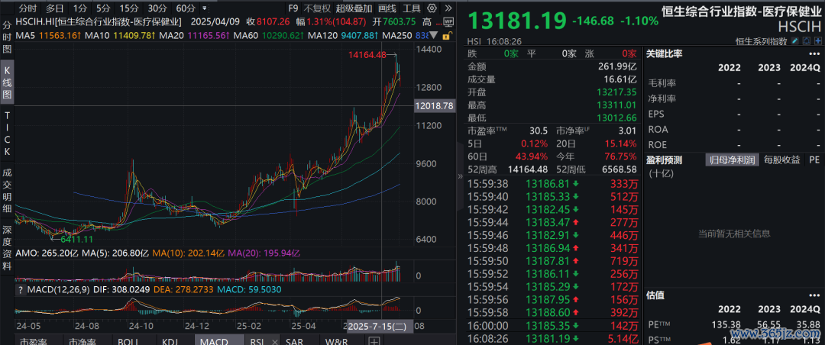The image size is (825, 345).
Task: Select the 5分 period
Action: pyautogui.click(x=103, y=8)
